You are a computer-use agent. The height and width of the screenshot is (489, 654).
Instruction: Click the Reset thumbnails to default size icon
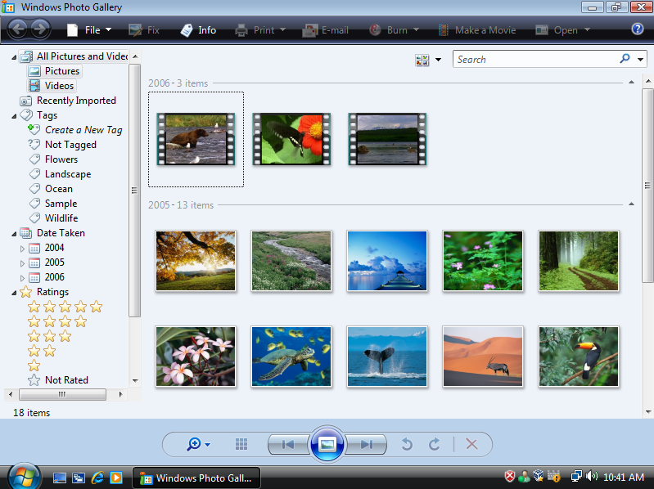(241, 444)
